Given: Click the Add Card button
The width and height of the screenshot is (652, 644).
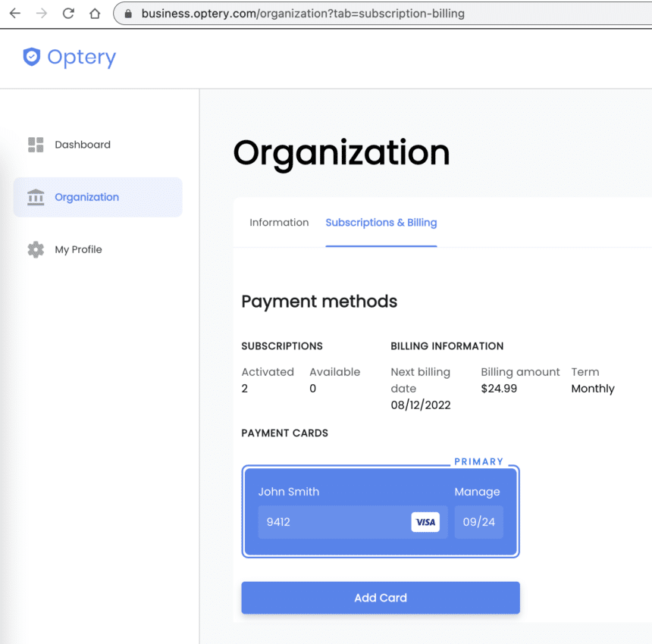Looking at the screenshot, I should pyautogui.click(x=380, y=598).
